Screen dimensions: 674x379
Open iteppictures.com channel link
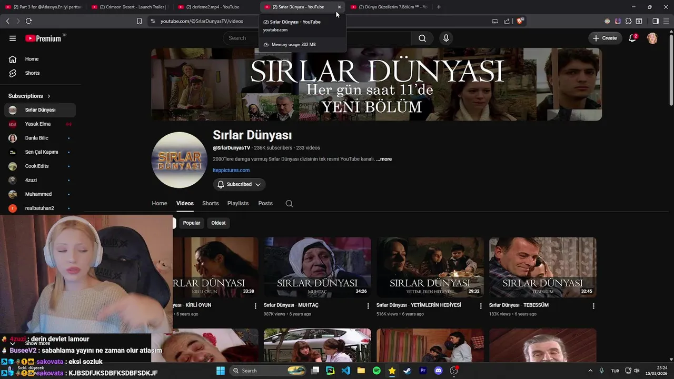point(231,171)
